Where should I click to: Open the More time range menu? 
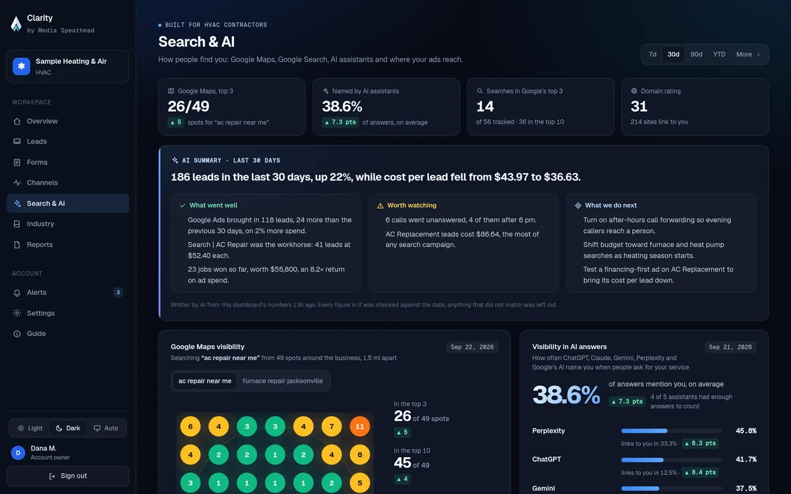coord(748,55)
